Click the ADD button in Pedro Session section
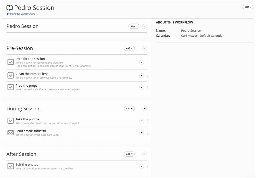 click(134, 26)
